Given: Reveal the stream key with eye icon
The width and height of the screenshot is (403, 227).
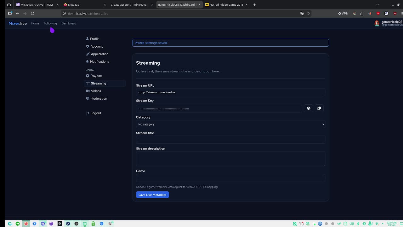Looking at the screenshot, I should click(x=309, y=108).
